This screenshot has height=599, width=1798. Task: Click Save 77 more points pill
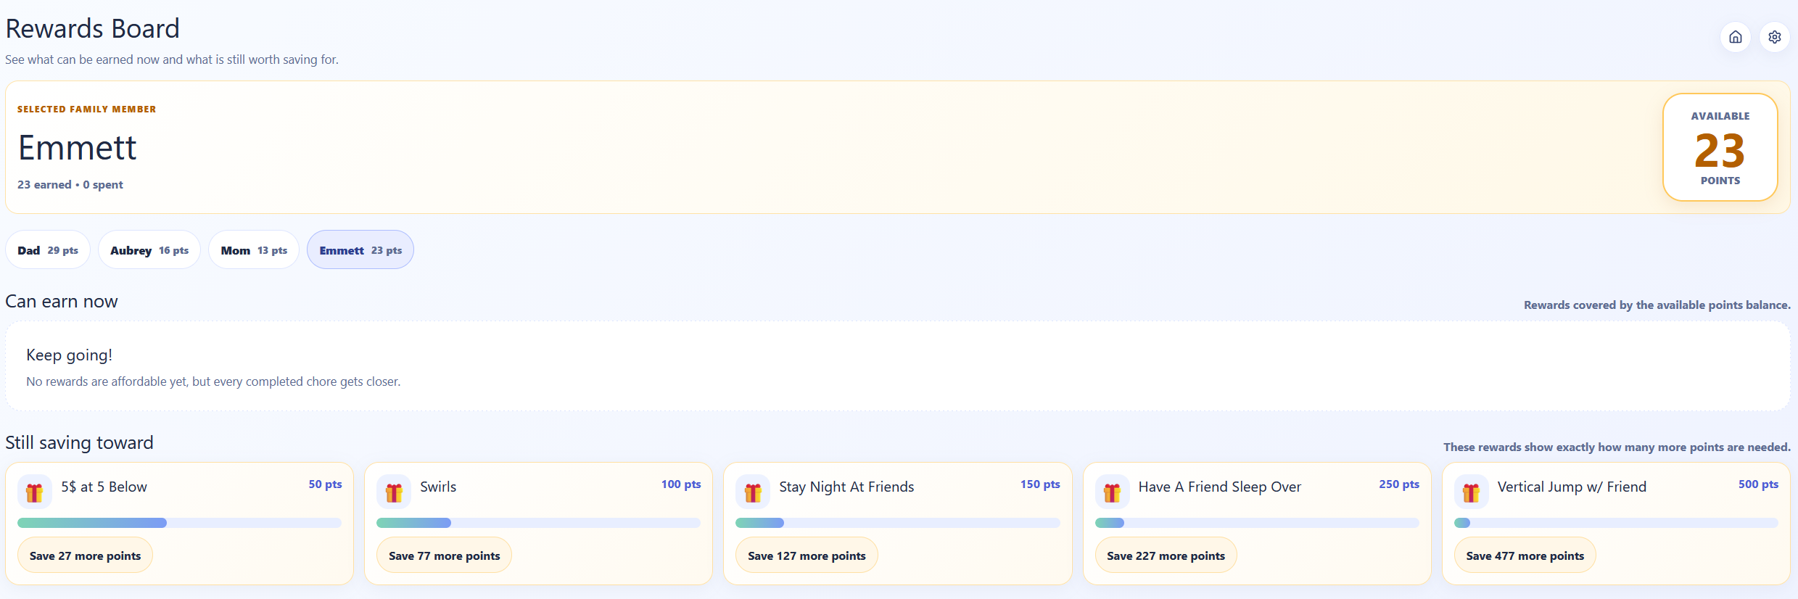coord(444,555)
